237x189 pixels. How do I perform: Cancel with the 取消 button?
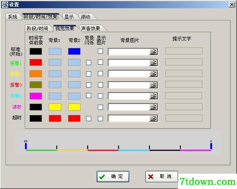point(162,176)
